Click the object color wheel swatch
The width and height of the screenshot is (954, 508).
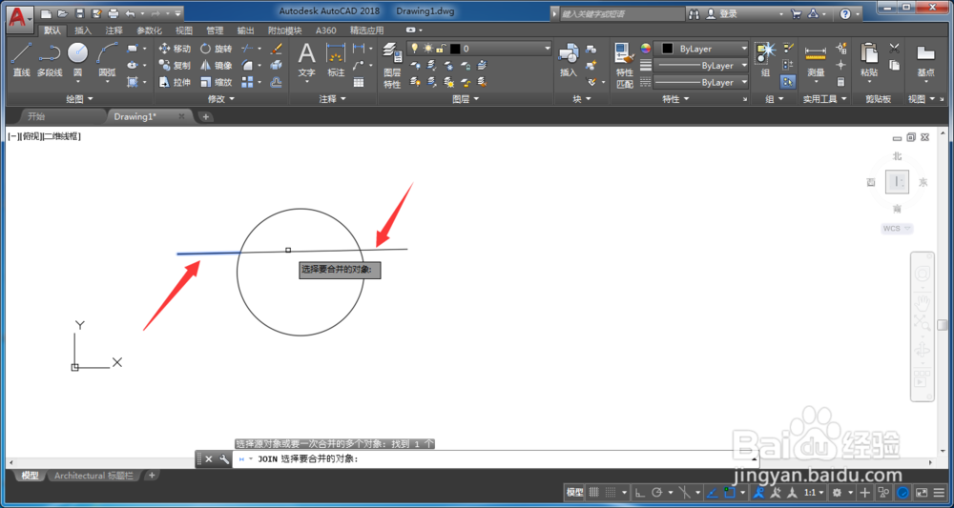[x=646, y=49]
